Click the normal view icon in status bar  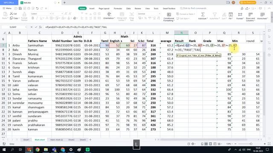[206, 144]
